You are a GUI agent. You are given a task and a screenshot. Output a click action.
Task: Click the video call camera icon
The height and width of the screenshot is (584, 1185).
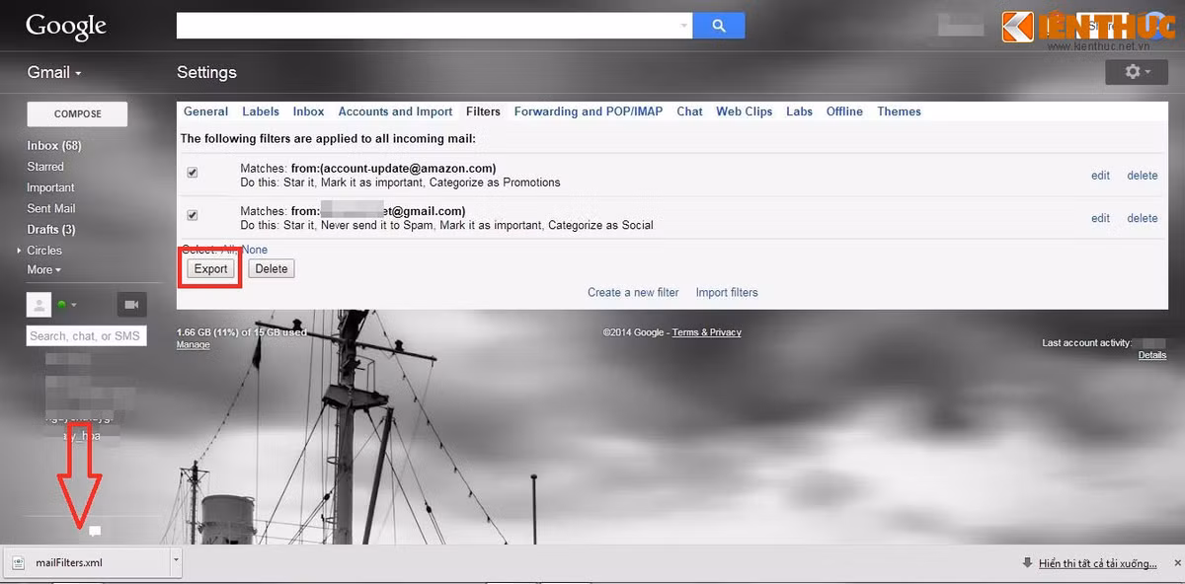(131, 305)
